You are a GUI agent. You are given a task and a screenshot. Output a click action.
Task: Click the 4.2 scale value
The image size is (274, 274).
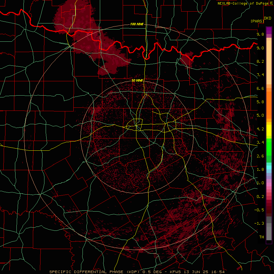click(x=260, y=129)
